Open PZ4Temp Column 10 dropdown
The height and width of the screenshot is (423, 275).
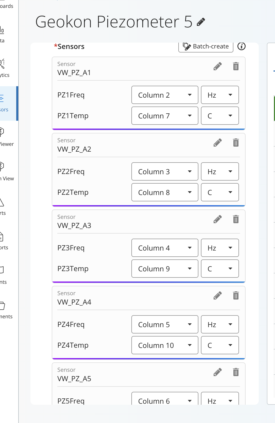165,345
